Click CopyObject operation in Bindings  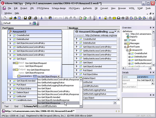89,98
